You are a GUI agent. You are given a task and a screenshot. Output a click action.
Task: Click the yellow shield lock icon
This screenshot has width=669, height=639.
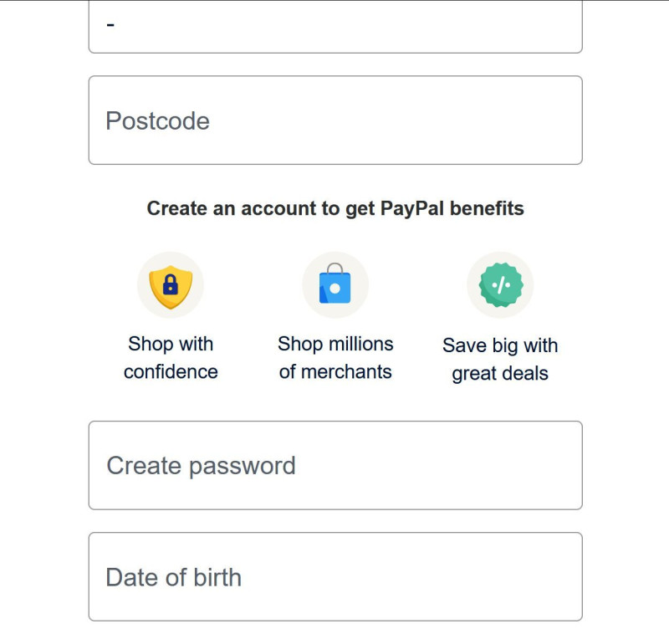pyautogui.click(x=171, y=286)
